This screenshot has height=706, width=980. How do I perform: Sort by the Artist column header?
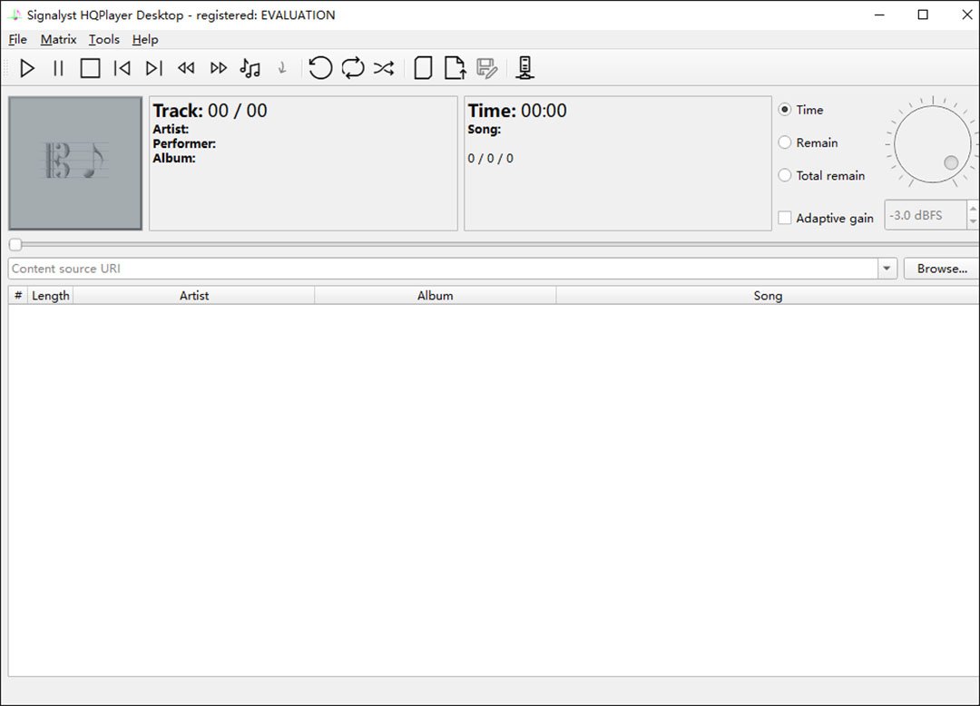pyautogui.click(x=194, y=296)
